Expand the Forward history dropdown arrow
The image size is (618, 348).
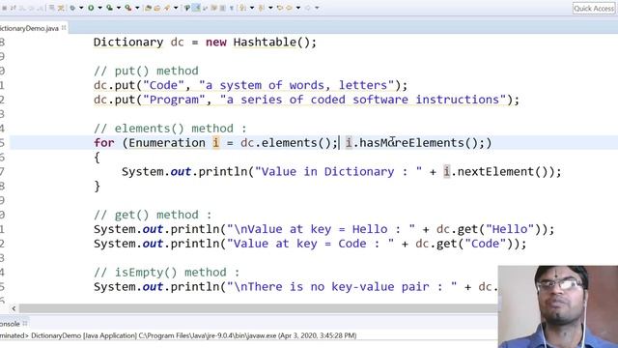(x=317, y=8)
